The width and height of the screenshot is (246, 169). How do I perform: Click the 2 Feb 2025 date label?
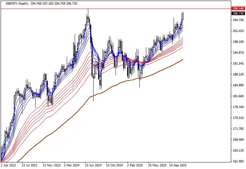135,165
